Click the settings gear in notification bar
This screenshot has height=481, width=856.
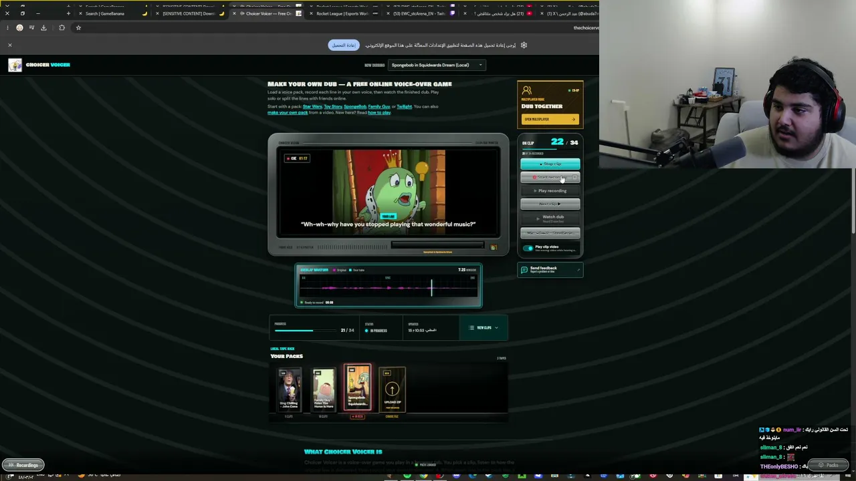coord(524,45)
